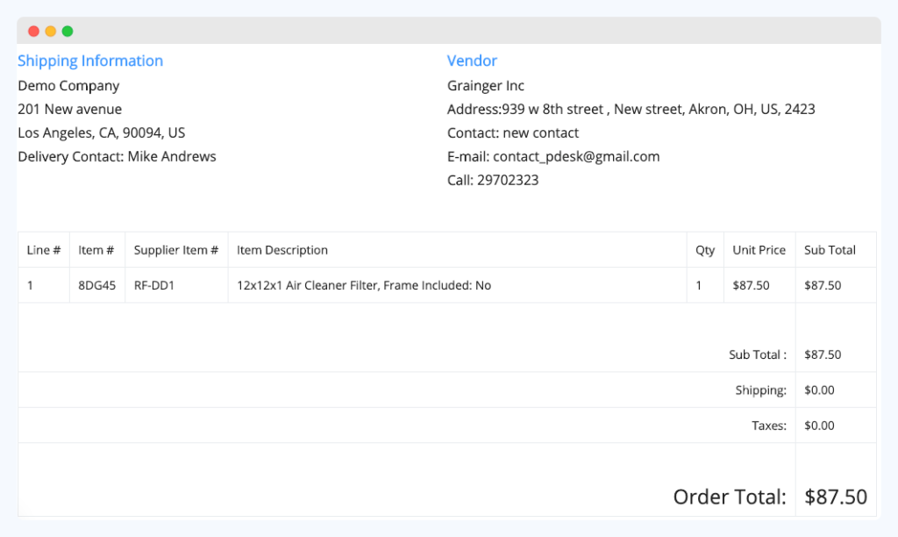This screenshot has height=537, width=898.
Task: Select the Vendor section heading
Action: point(472,60)
